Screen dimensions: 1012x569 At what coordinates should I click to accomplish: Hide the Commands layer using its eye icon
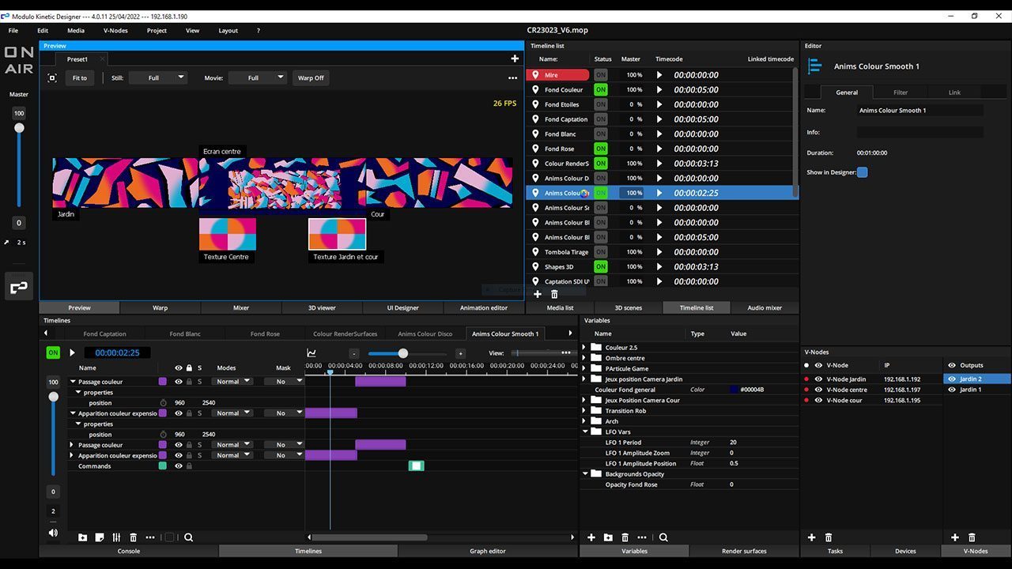point(179,466)
